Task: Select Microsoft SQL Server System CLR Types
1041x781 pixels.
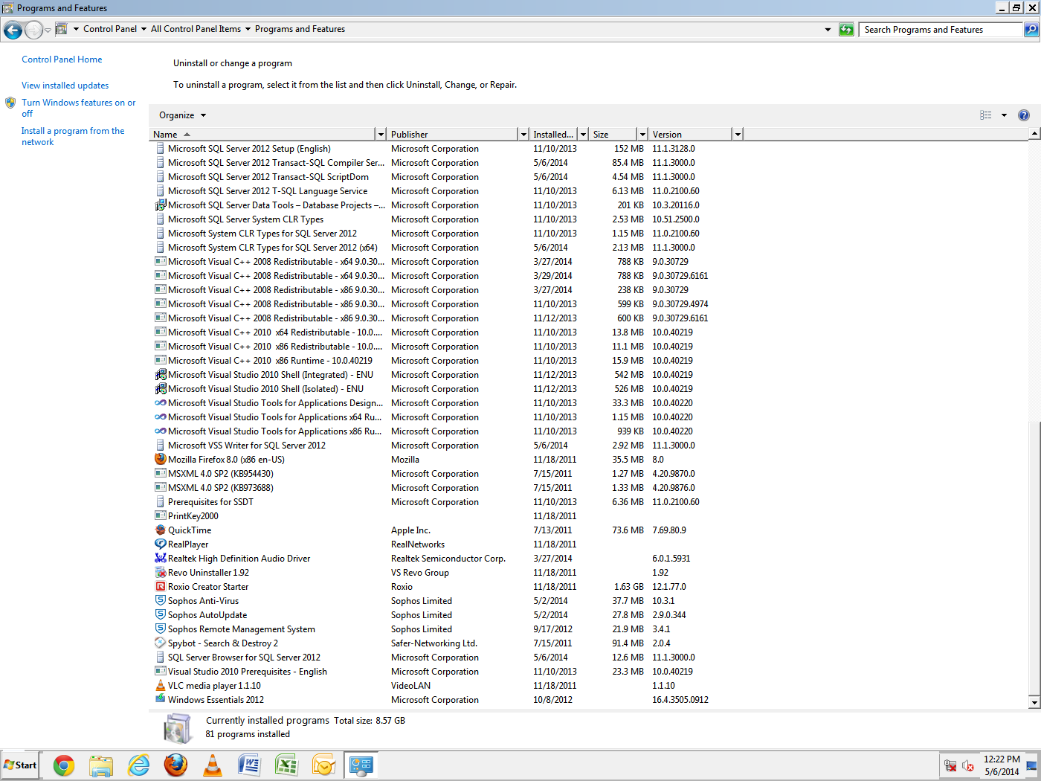Action: [245, 219]
